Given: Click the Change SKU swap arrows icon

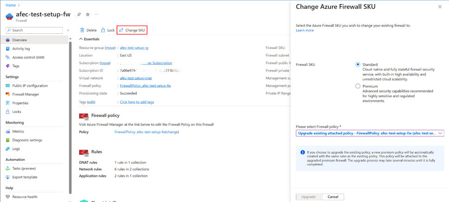Looking at the screenshot, I should click(x=121, y=30).
